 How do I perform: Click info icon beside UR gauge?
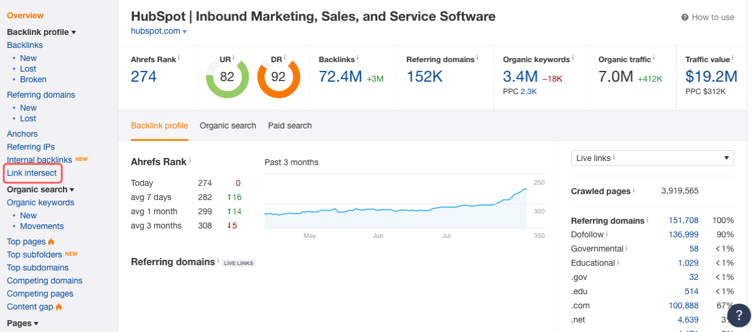(x=234, y=58)
